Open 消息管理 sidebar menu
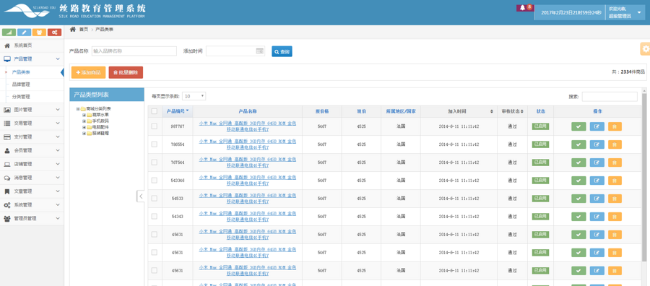650x286 pixels. coord(32,178)
